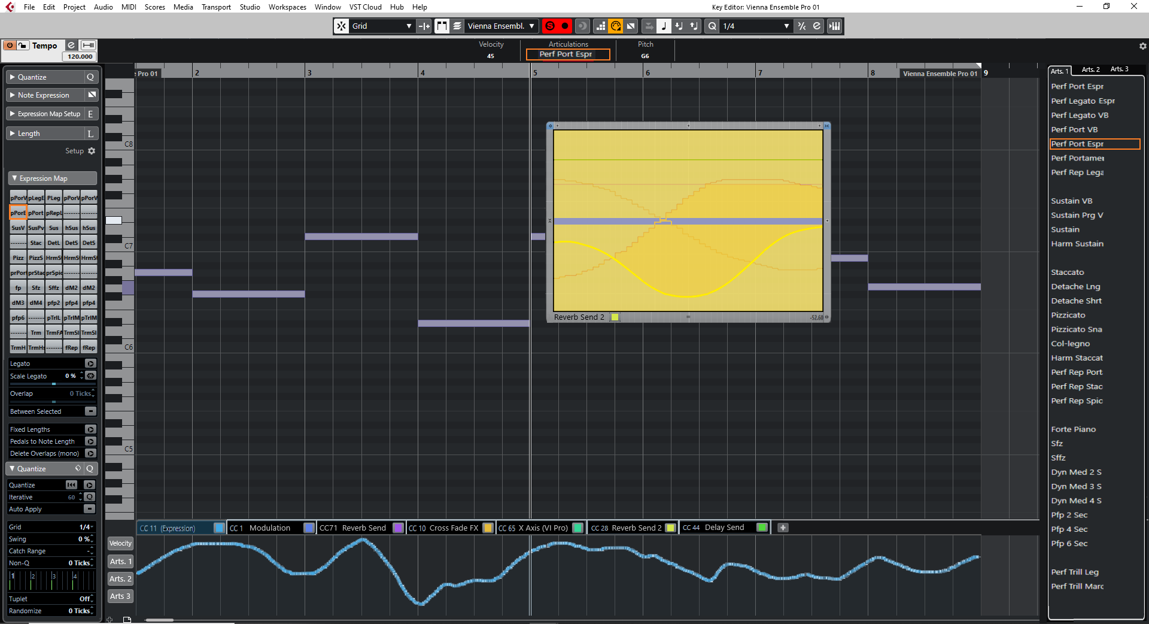Toggle the Iterative Quantize percent icon
This screenshot has height=624, width=1149.
click(802, 26)
